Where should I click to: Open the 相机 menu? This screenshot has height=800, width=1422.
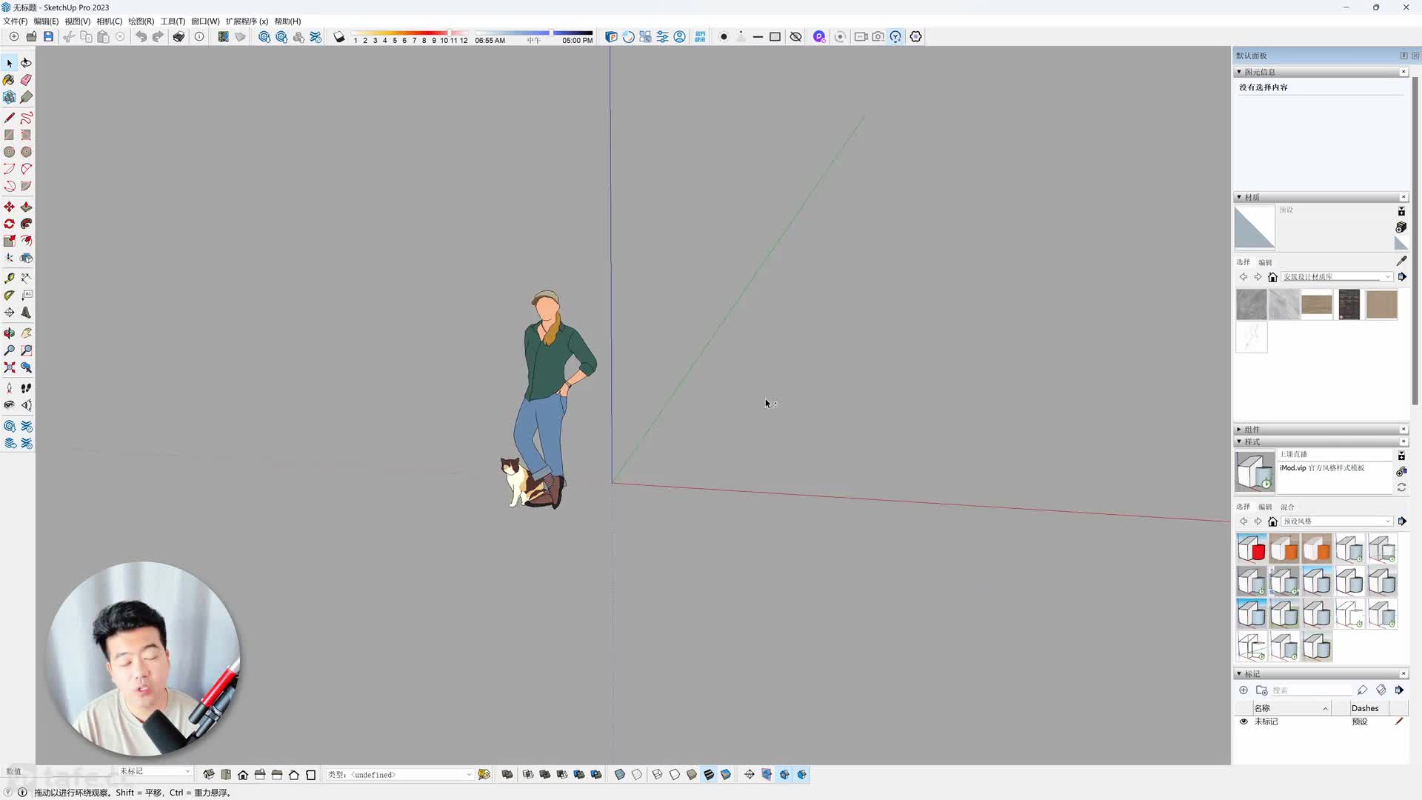(109, 21)
